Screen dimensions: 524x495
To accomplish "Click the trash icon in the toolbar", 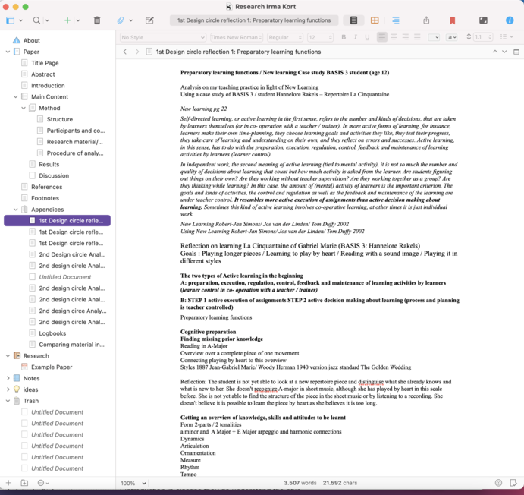I will (x=97, y=20).
